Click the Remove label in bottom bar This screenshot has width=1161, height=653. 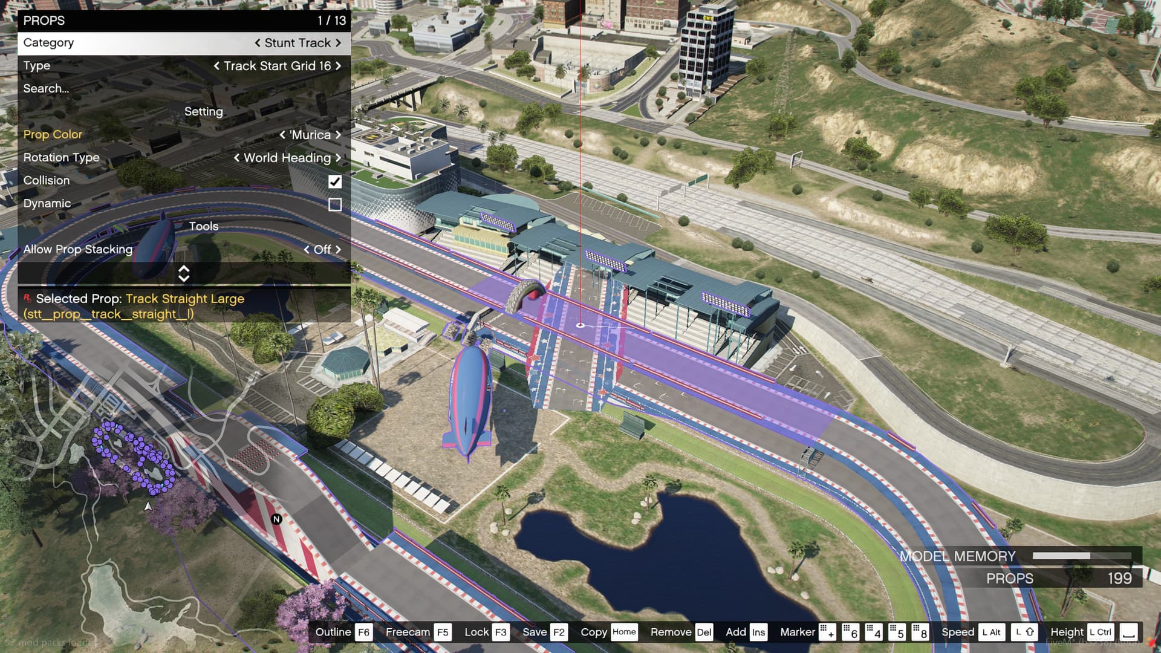pyautogui.click(x=671, y=632)
